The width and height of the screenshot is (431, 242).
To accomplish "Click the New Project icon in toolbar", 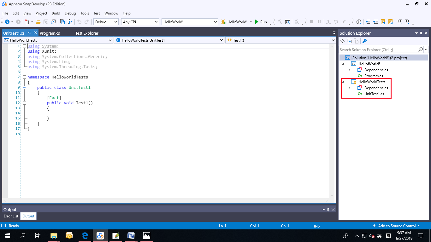I will tap(27, 22).
